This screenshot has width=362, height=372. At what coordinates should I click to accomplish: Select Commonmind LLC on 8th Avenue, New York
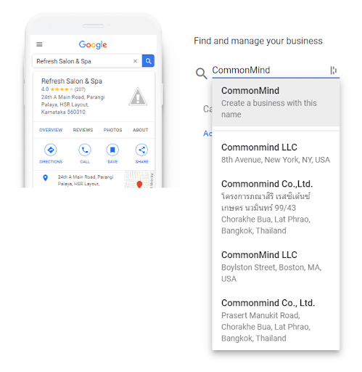pos(276,153)
